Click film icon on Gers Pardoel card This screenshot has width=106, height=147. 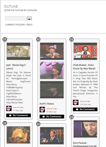(72, 117)
